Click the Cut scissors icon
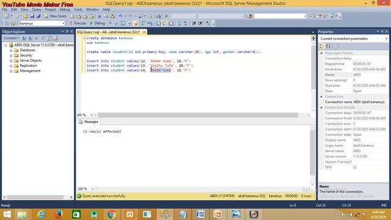 99,16
